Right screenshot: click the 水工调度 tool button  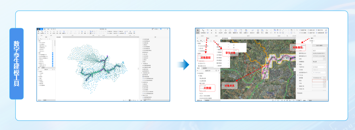tap(303, 33)
